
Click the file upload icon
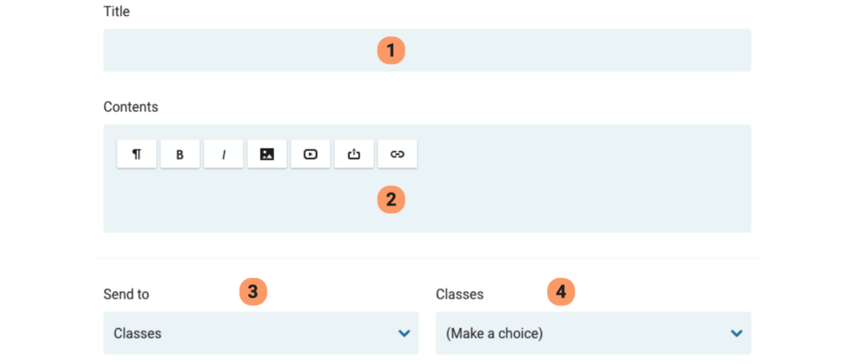tap(354, 154)
